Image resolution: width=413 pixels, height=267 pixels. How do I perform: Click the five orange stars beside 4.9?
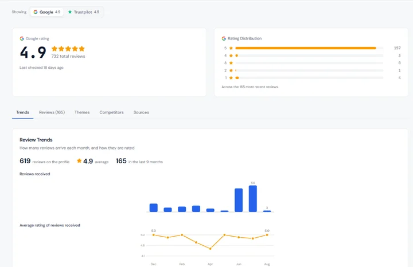click(x=68, y=49)
